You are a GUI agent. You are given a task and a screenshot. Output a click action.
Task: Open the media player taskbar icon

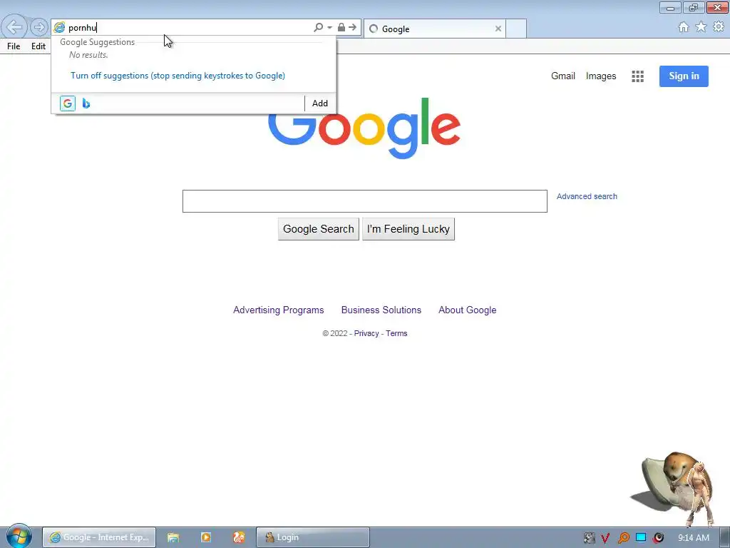click(206, 537)
